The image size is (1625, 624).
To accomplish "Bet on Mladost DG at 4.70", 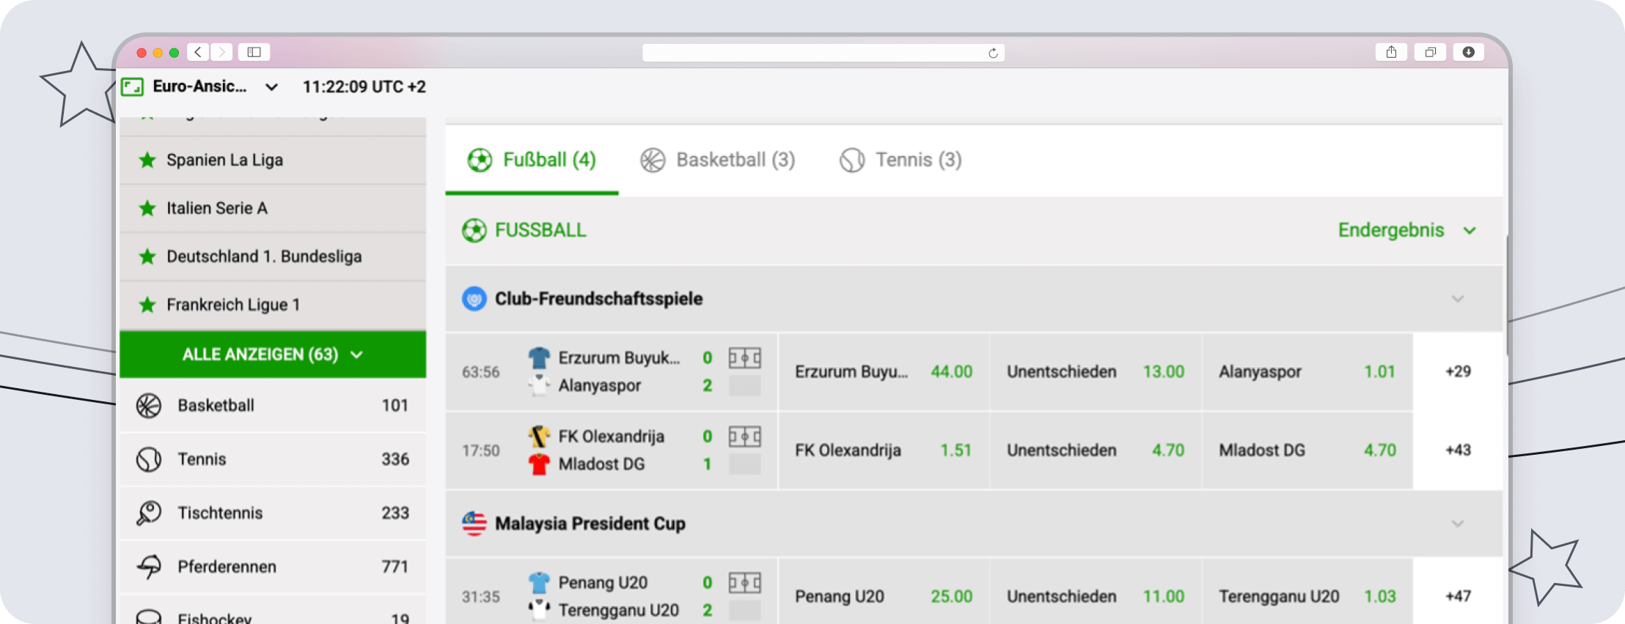I will [1307, 450].
